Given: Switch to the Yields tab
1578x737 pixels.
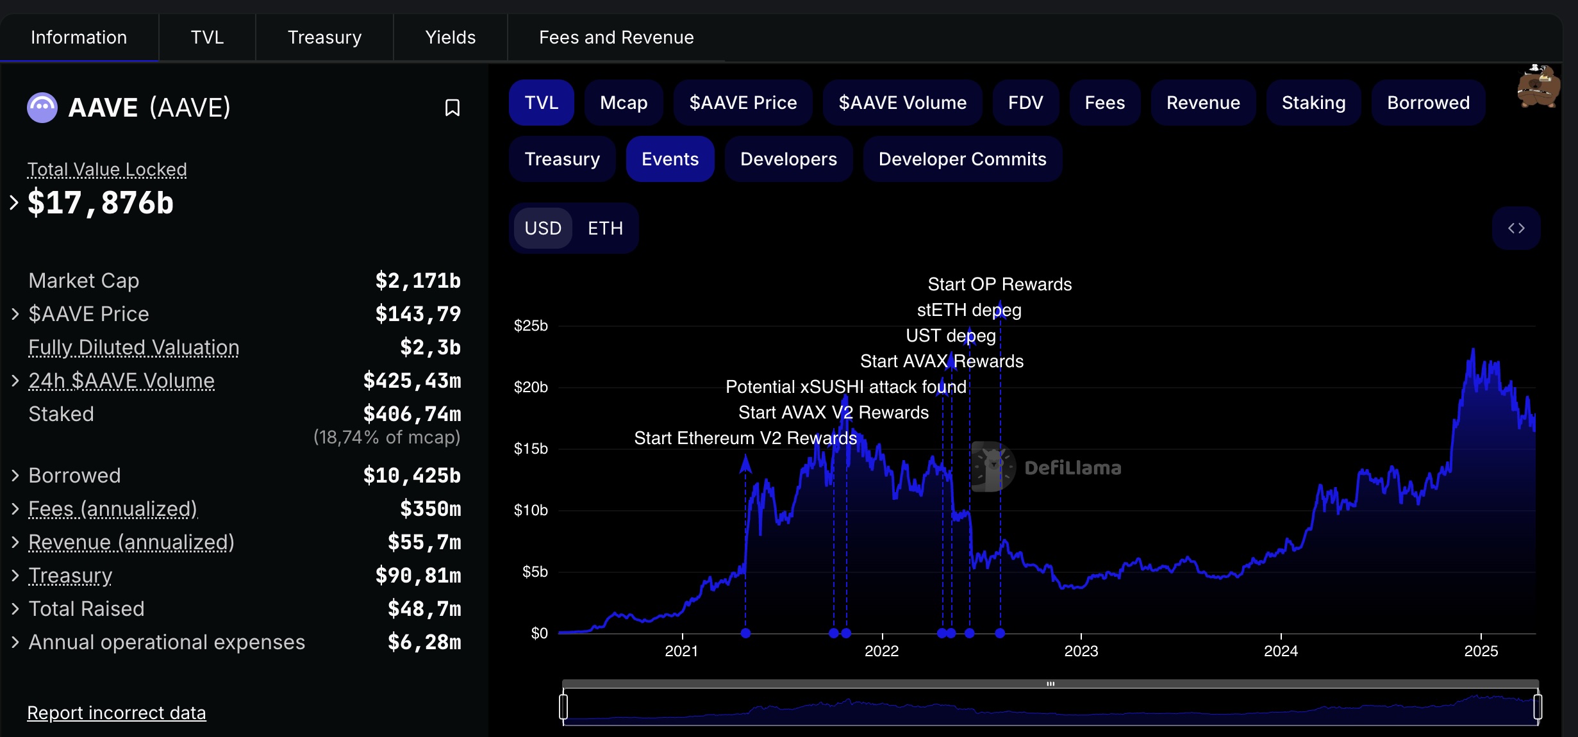Looking at the screenshot, I should [x=451, y=37].
